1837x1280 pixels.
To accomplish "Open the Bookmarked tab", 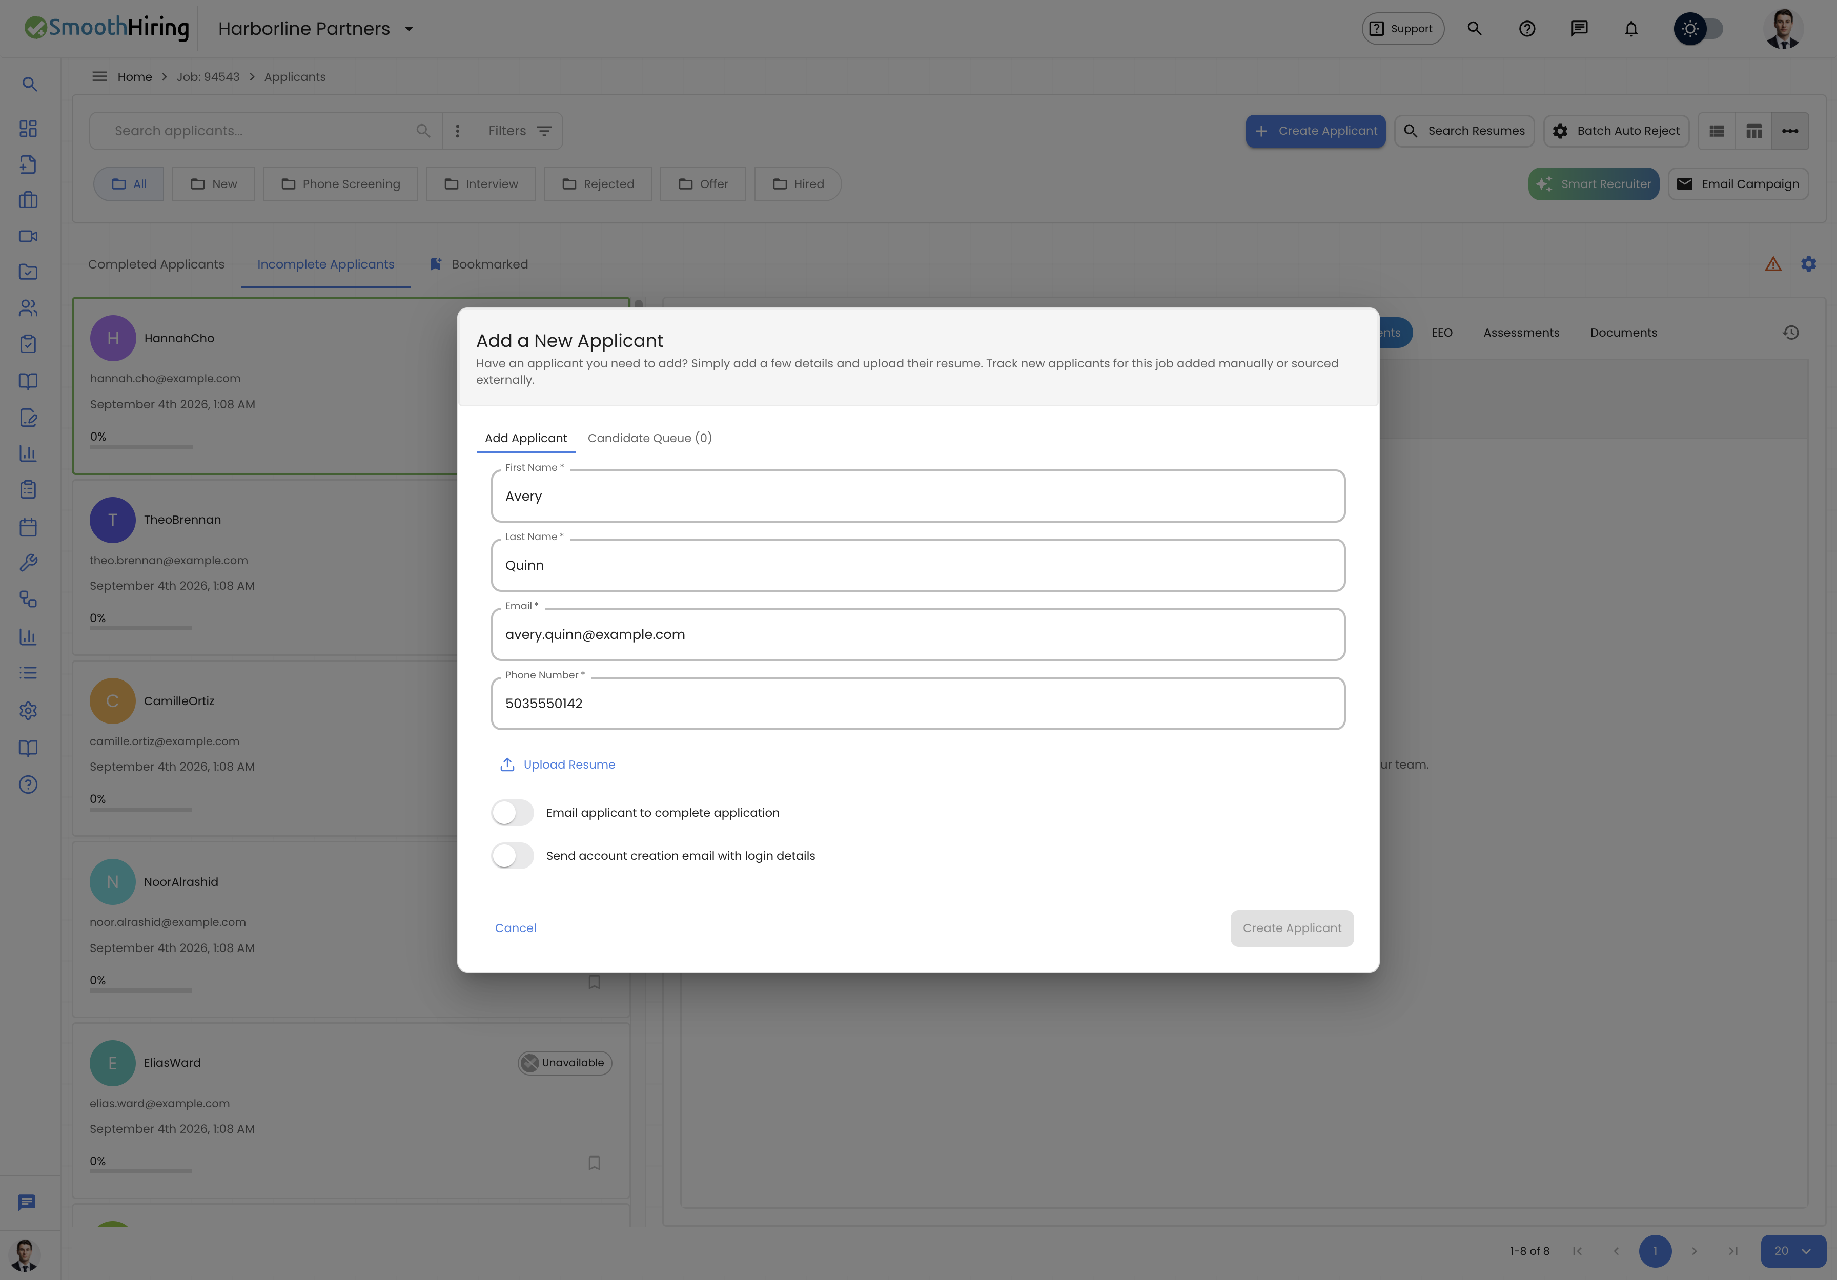I will [478, 264].
